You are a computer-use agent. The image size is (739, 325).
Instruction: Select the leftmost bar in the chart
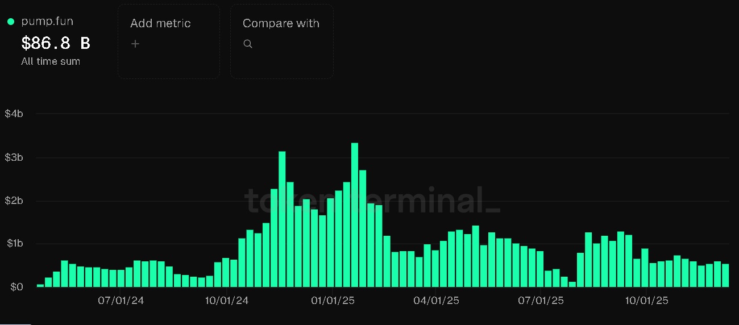pos(40,285)
